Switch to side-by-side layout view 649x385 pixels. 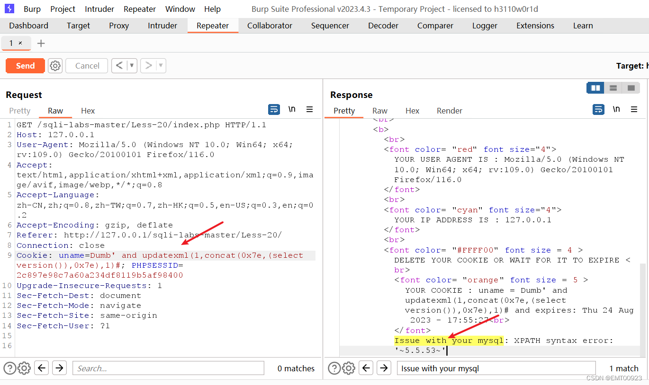pos(595,88)
